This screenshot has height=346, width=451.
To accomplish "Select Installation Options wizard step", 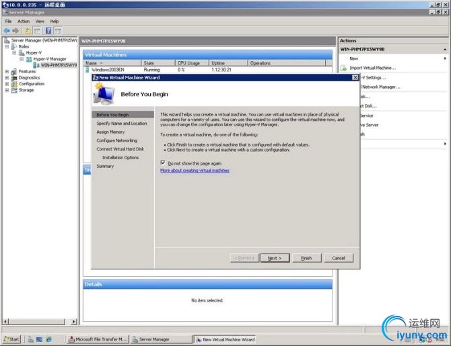I will tap(120, 158).
